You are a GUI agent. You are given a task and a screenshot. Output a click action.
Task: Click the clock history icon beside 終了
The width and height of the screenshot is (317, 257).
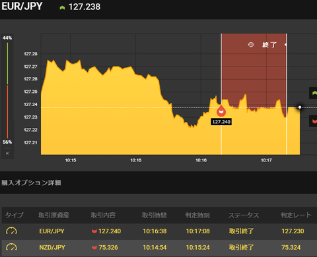point(251,45)
